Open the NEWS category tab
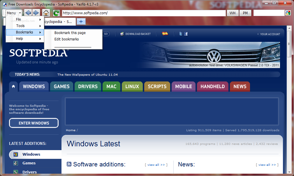 (240, 86)
